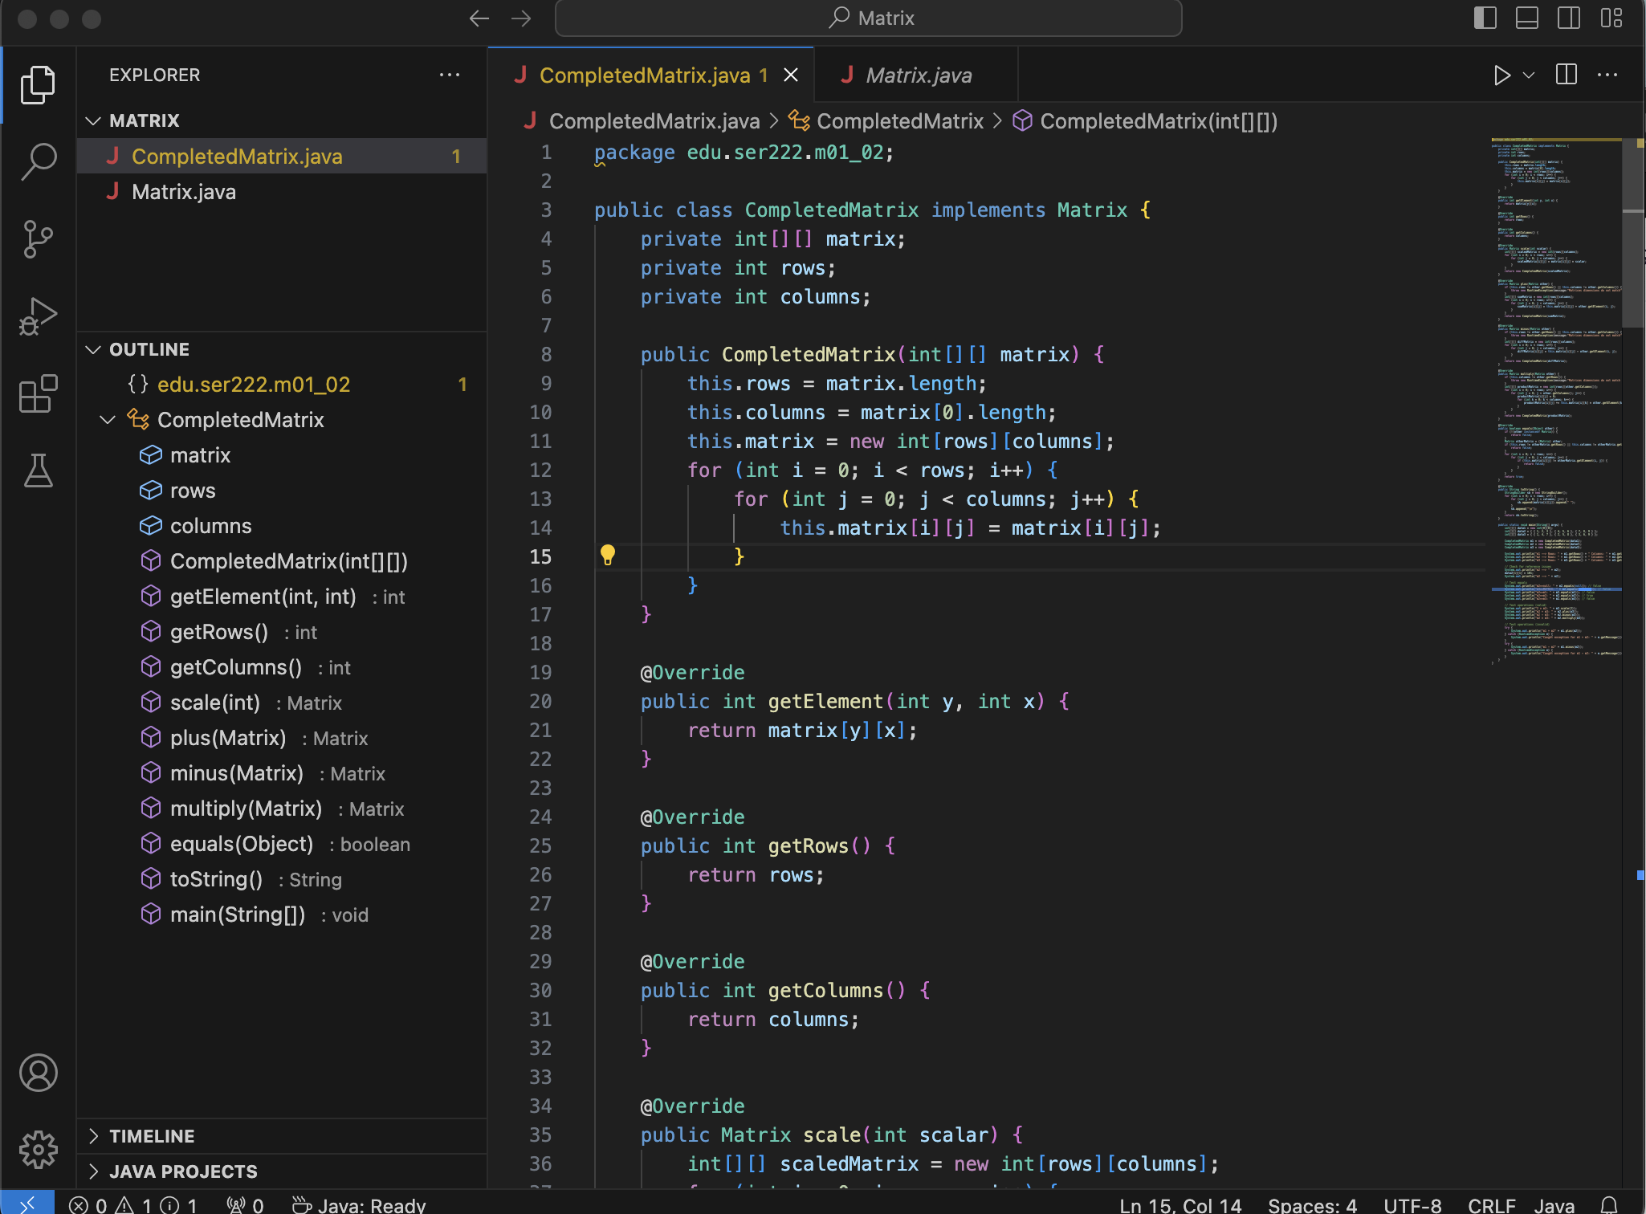The height and width of the screenshot is (1214, 1646).
Task: Toggle the bottom panel layout button
Action: coord(1526,18)
